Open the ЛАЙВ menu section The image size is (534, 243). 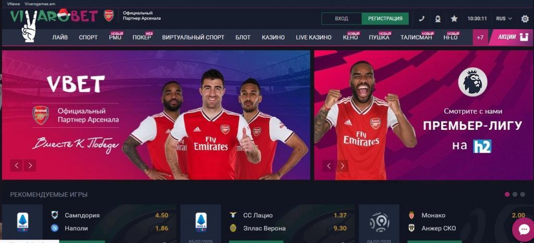60,38
